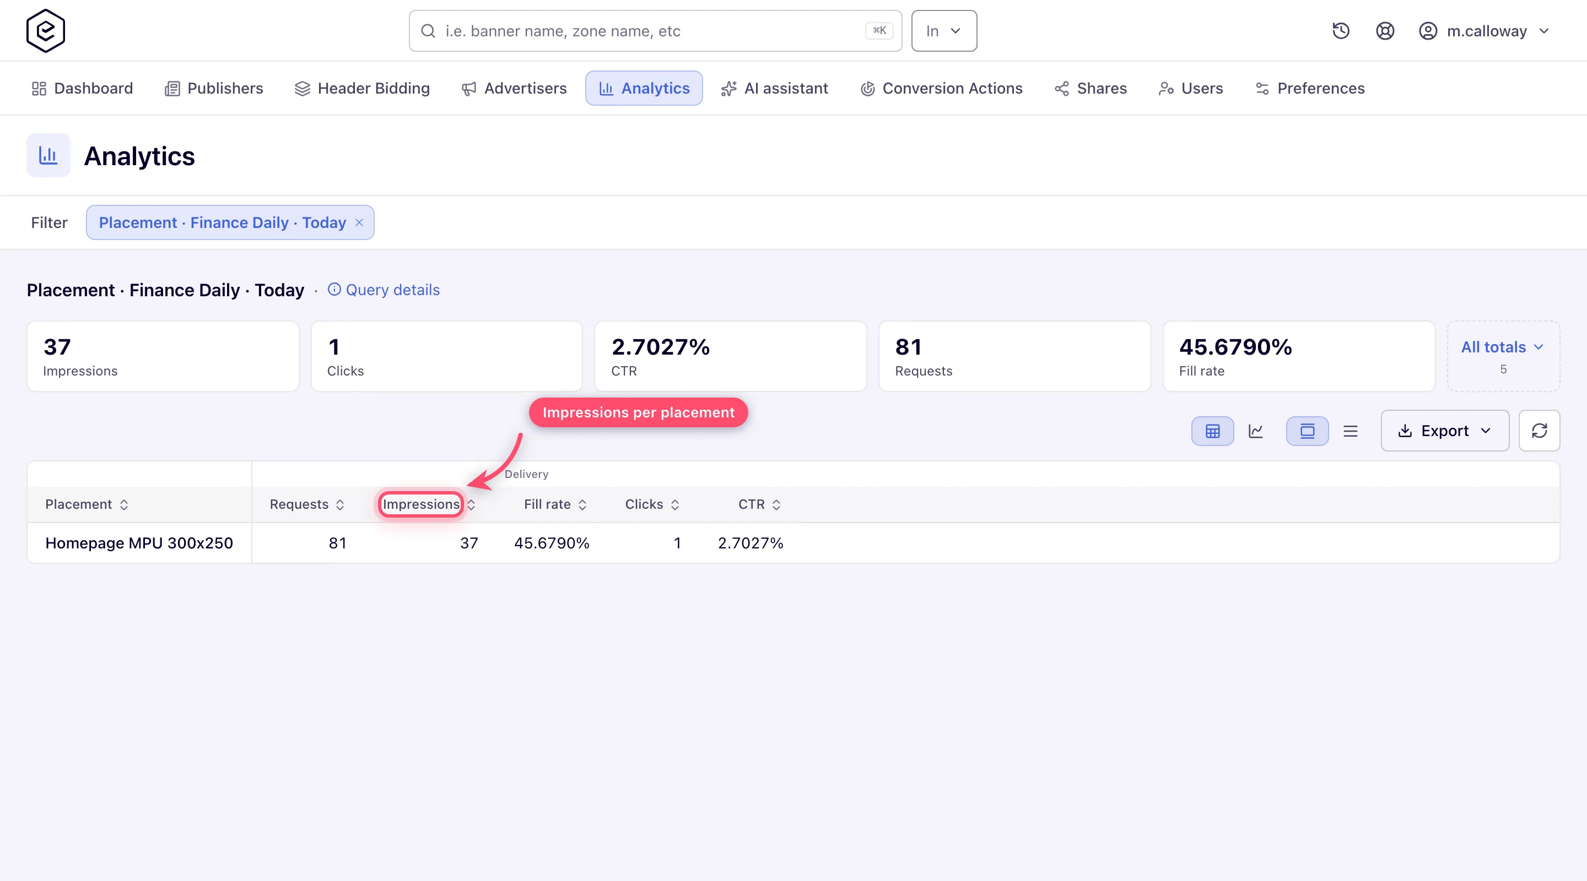
Task: Click the refresh data icon
Action: (1539, 431)
